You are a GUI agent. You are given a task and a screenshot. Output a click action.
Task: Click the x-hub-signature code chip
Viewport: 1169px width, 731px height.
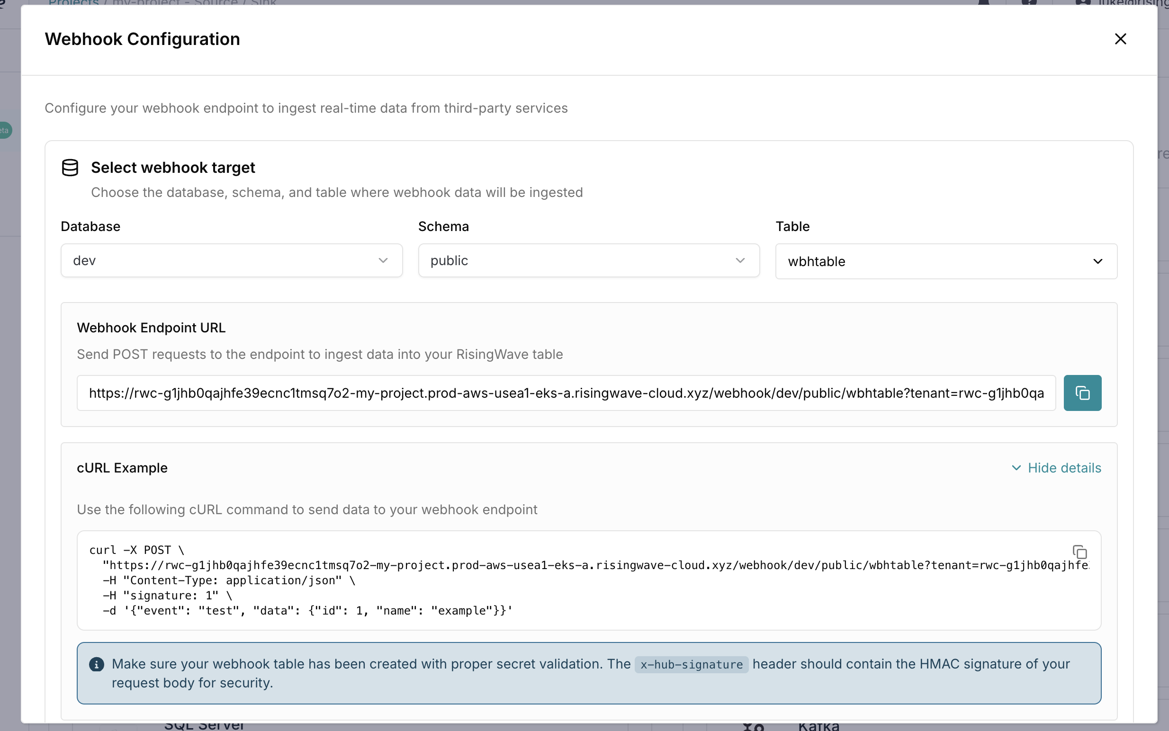691,664
